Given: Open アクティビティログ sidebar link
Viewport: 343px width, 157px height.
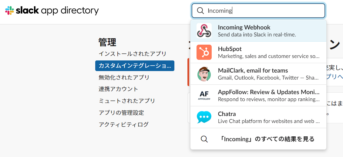Looking at the screenshot, I should 124,125.
